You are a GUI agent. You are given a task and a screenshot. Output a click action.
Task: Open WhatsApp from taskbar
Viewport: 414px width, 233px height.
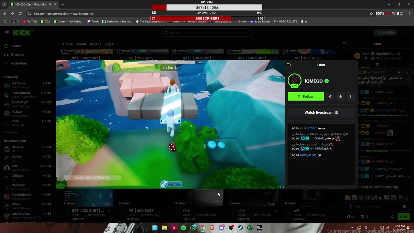[x=193, y=228]
